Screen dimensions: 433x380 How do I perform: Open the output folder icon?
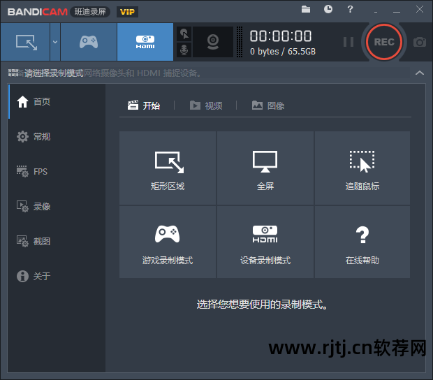coord(306,9)
